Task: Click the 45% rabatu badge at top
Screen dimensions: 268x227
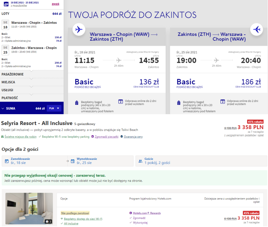Action: (x=255, y=122)
